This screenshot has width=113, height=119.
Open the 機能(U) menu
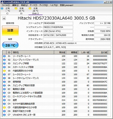(24, 5)
